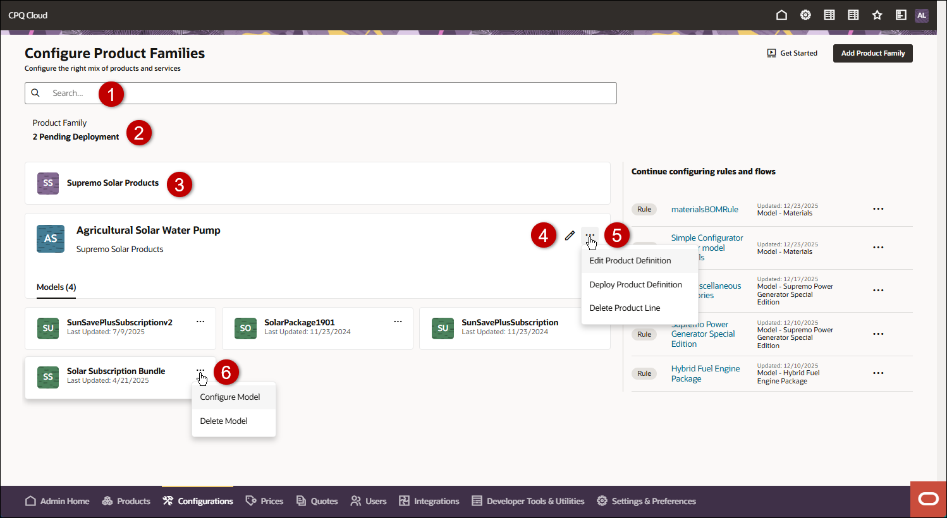Click the home icon in the top bar
Screen dimensions: 947x518
click(x=781, y=15)
